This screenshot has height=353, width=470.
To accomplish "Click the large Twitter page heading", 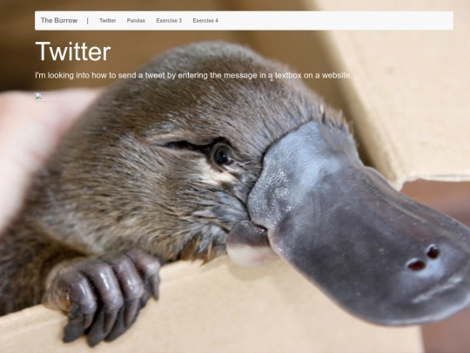I will pyautogui.click(x=73, y=51).
